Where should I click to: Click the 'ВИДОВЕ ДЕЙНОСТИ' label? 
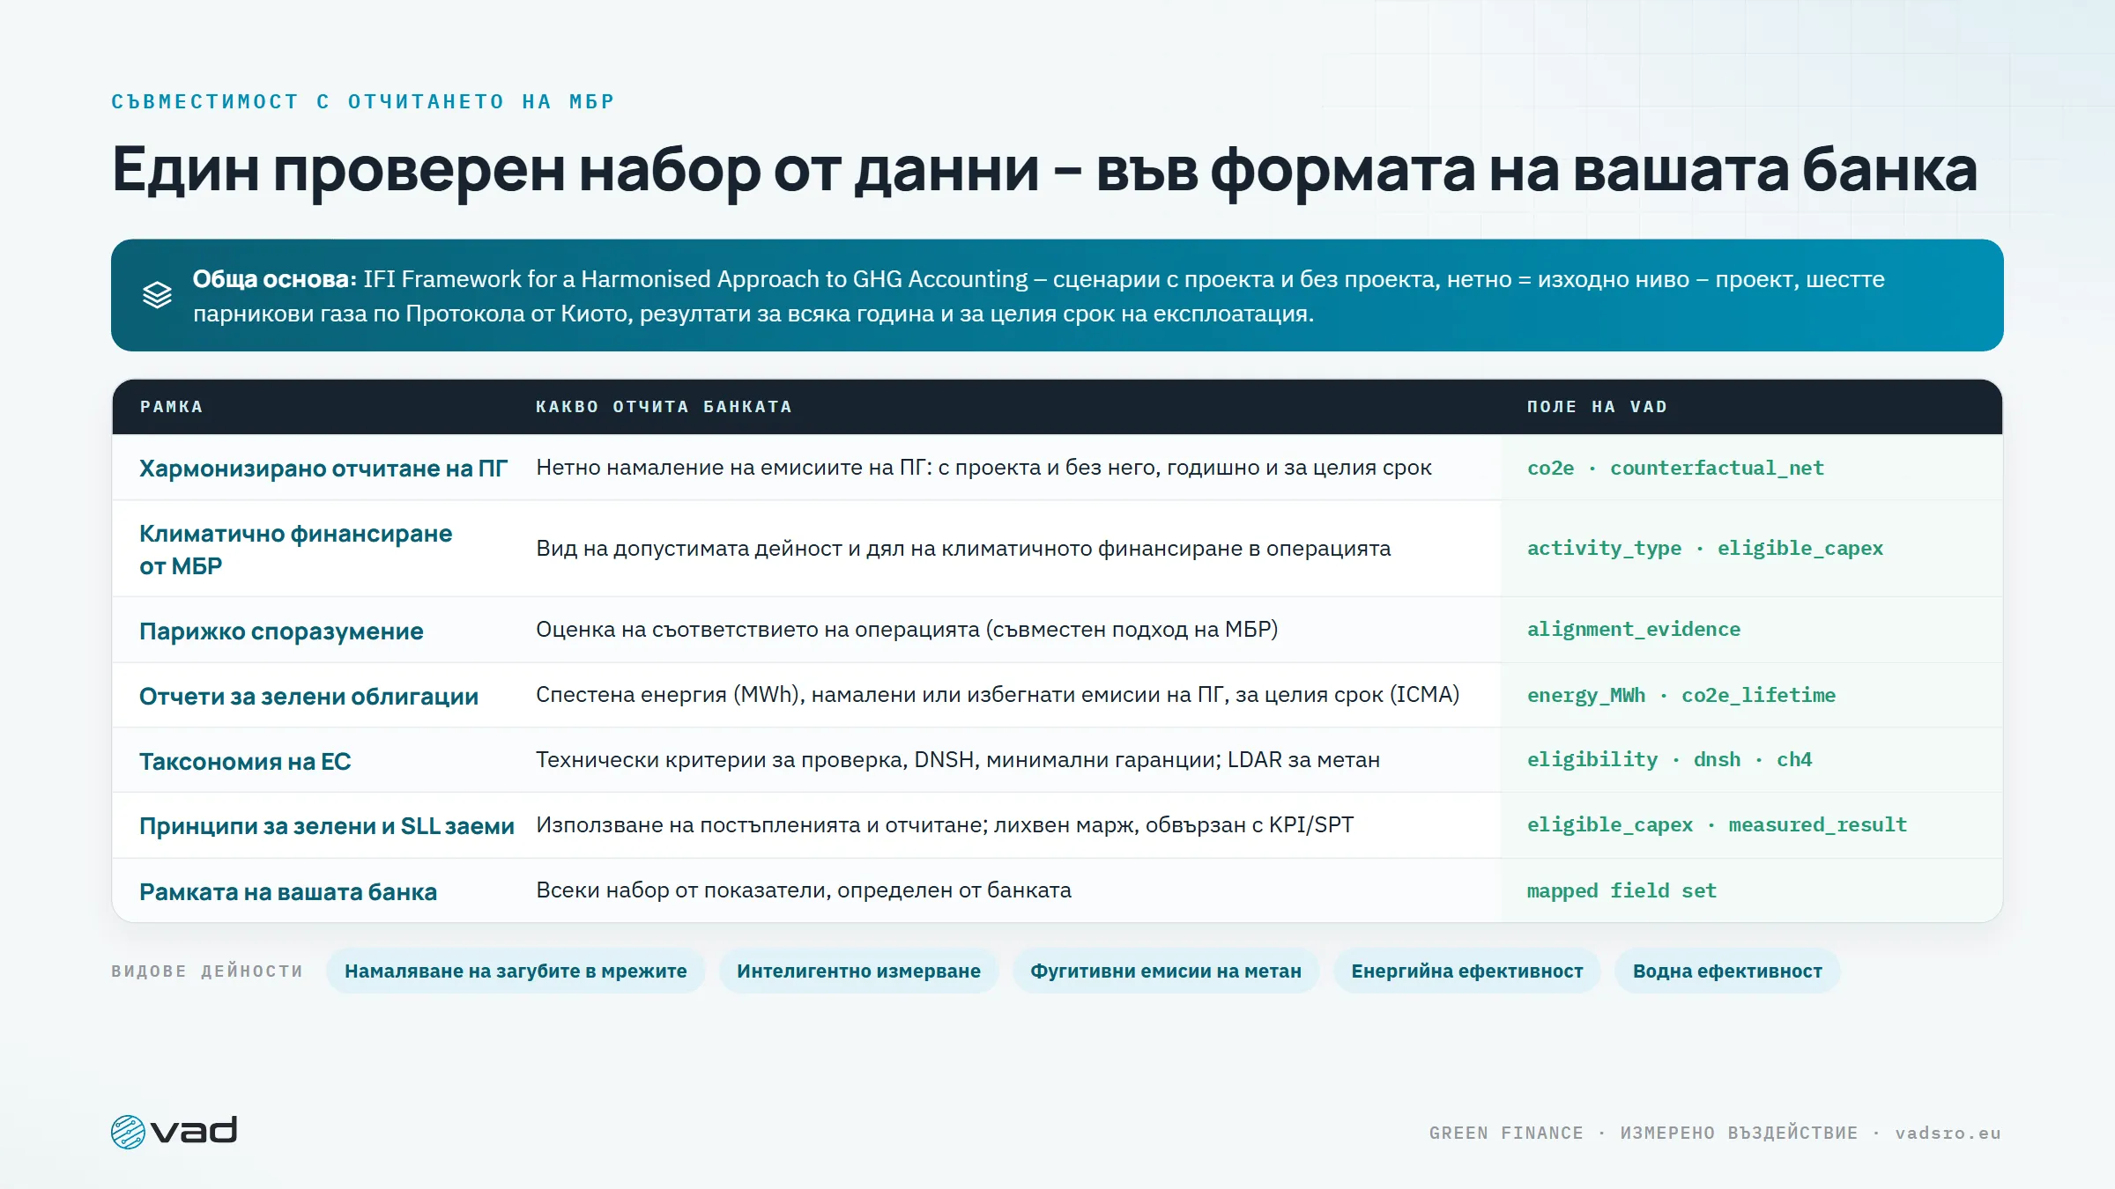coord(207,971)
